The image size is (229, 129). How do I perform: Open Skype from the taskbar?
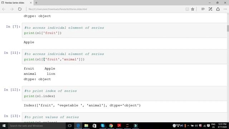[x=103, y=126]
